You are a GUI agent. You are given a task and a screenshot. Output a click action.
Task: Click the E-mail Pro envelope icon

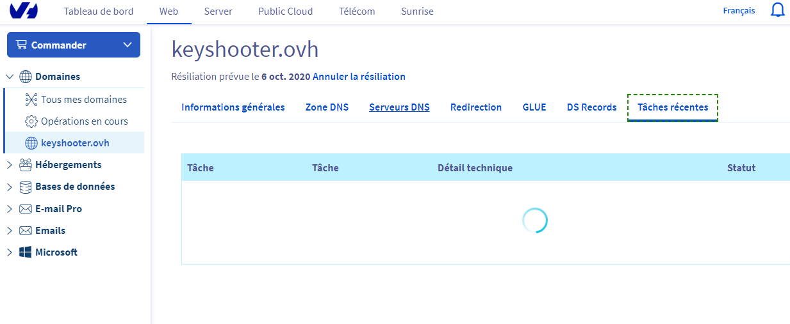point(26,209)
